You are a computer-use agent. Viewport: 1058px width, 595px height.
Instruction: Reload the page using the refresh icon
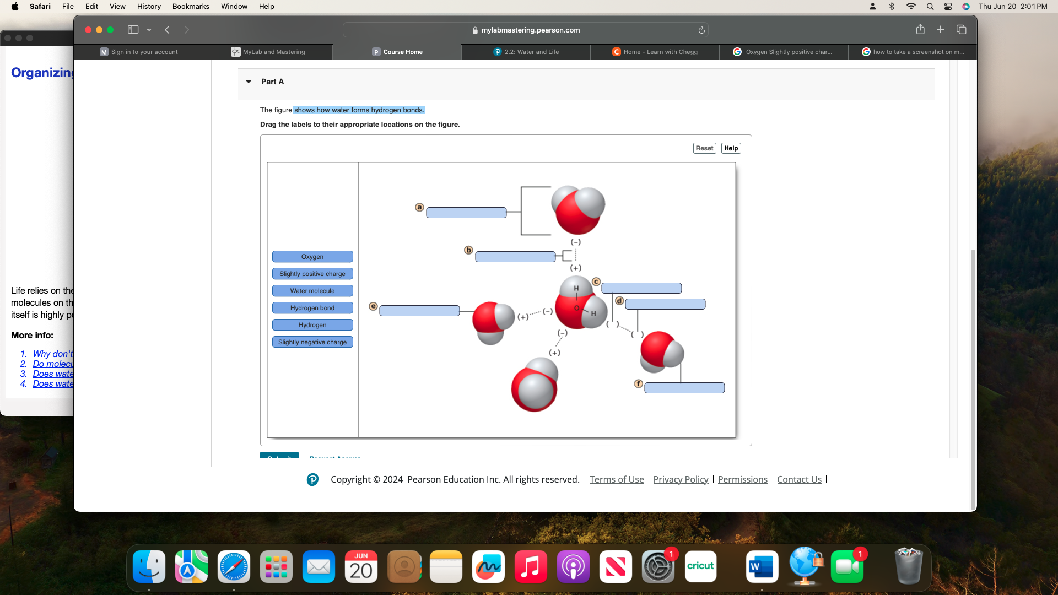[701, 30]
